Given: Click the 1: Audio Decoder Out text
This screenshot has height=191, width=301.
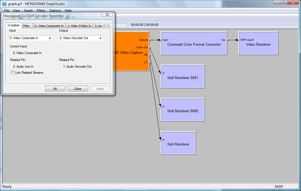Looking at the screenshot, I should tap(77, 67).
